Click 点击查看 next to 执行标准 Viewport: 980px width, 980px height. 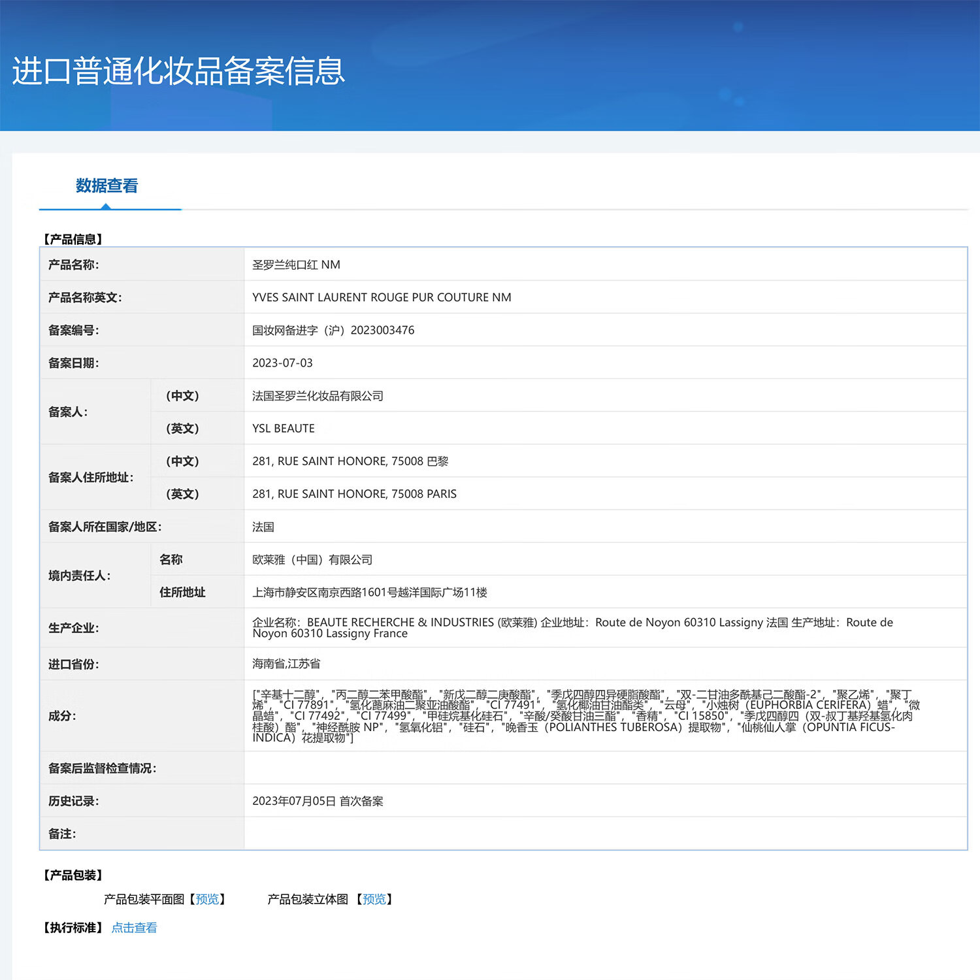[134, 928]
